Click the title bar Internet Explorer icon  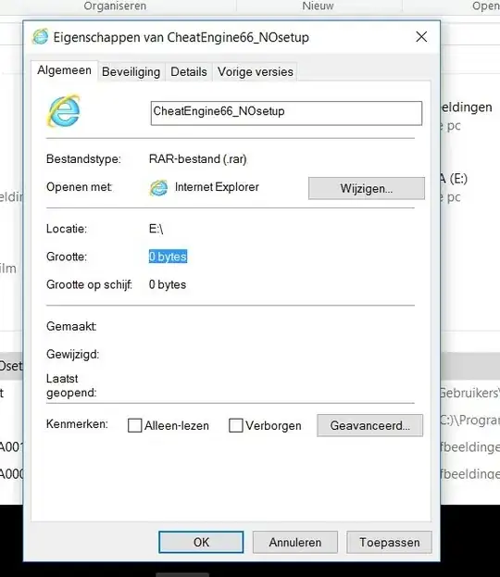pyautogui.click(x=40, y=37)
